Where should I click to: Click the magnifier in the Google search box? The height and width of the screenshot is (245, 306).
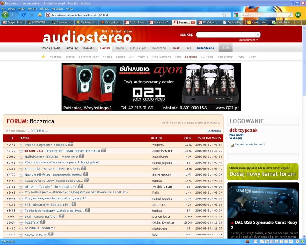290,15
